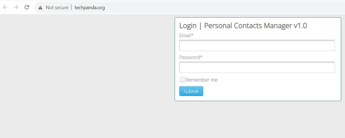Click the Not secure warning triangle icon
The height and width of the screenshot is (138, 345).
(x=40, y=8)
